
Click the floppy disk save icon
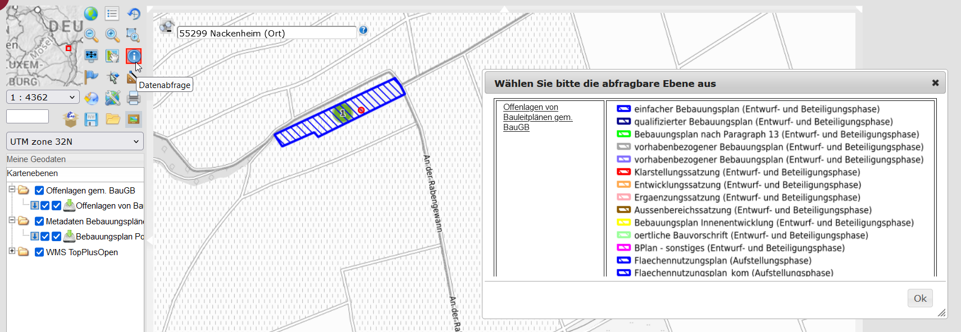[x=91, y=119]
